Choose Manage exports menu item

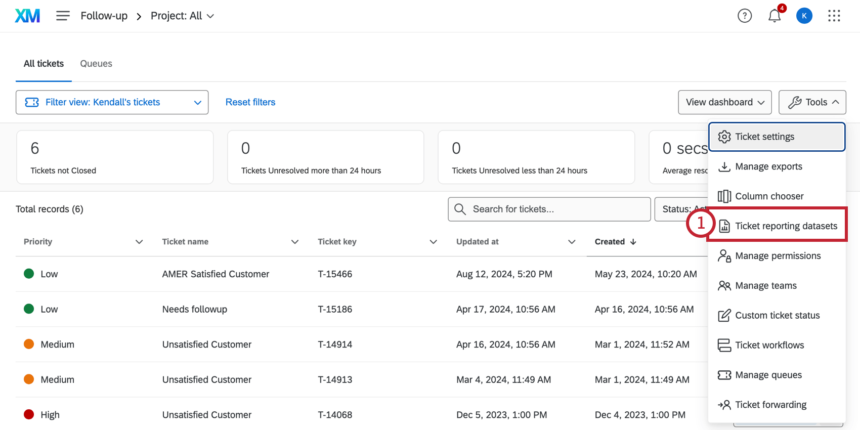tap(768, 166)
